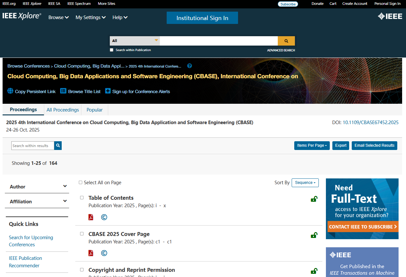Click the main search text field

point(219,41)
